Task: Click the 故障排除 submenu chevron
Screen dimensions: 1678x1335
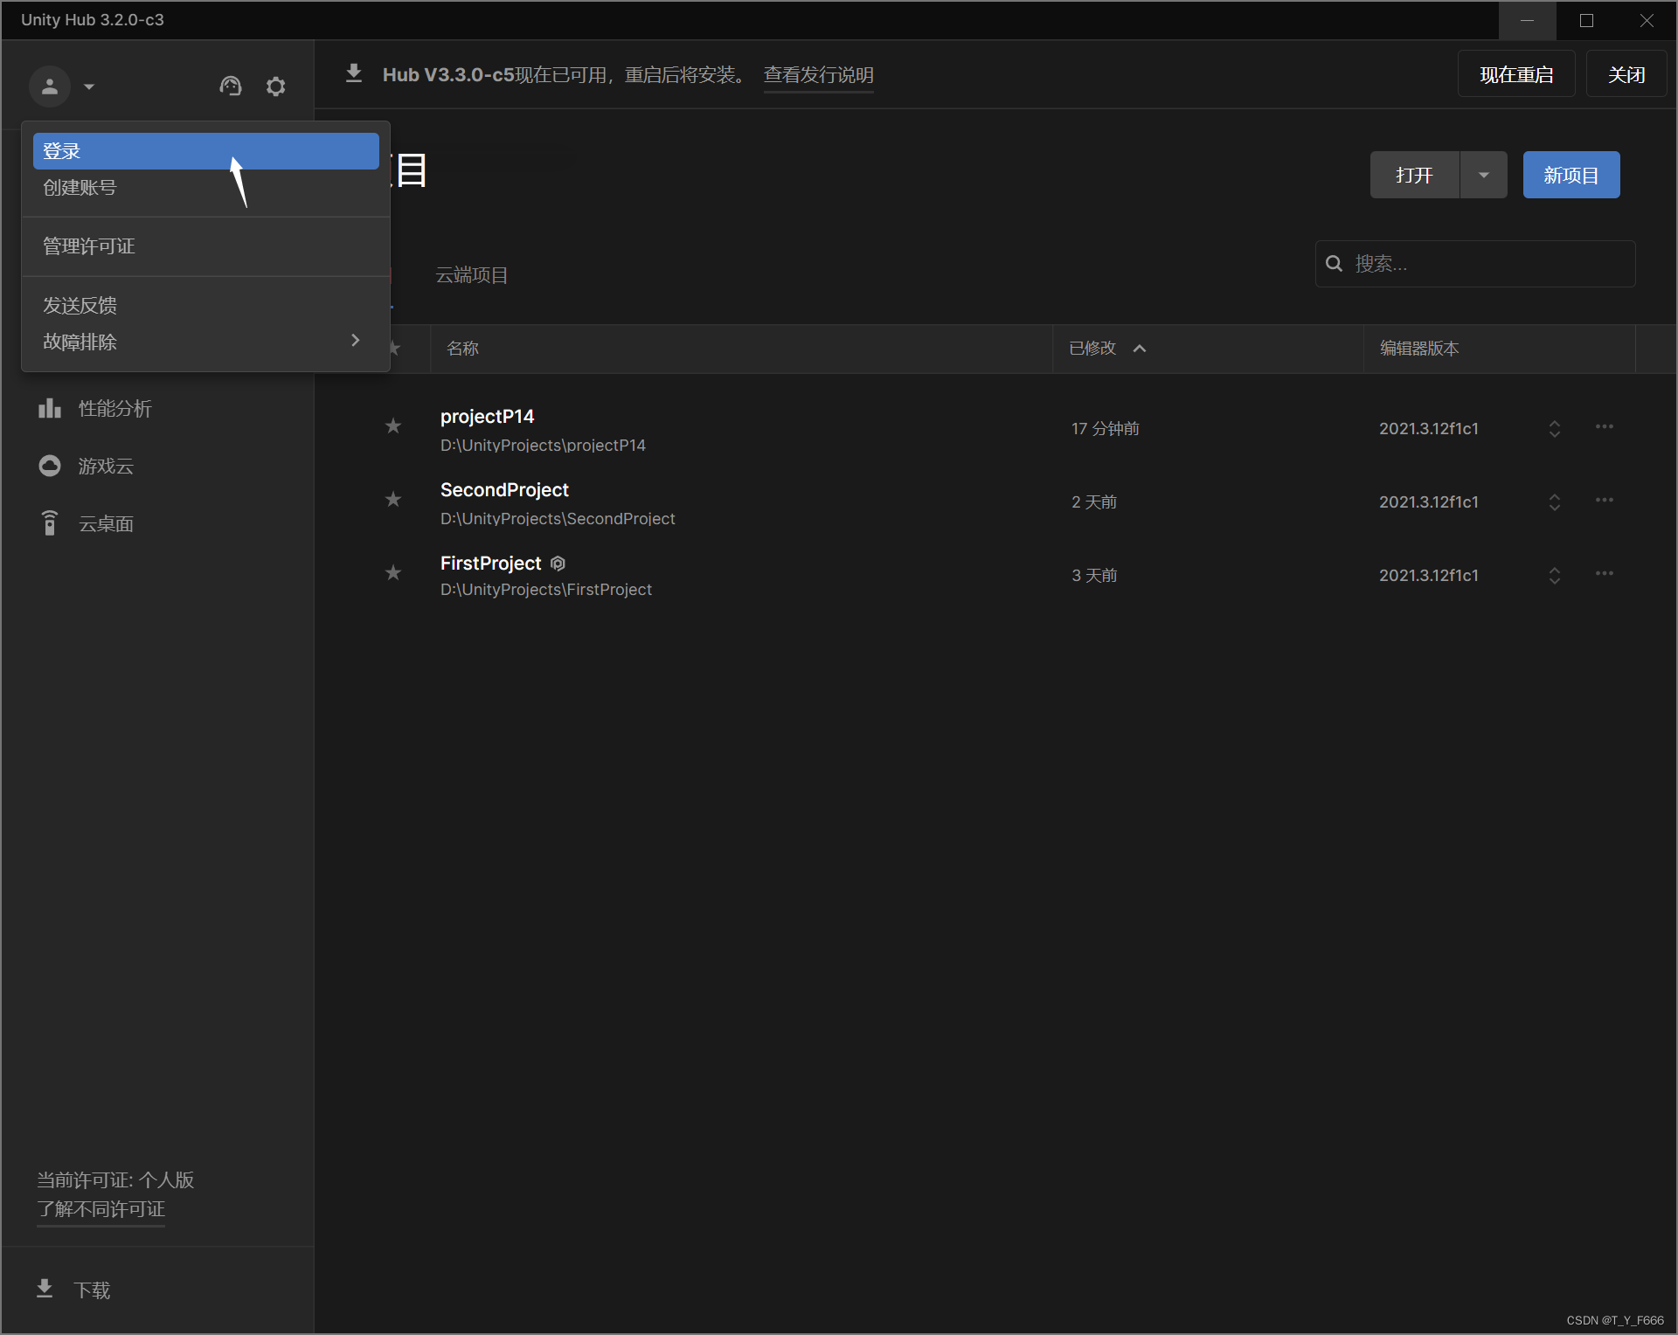Action: point(356,341)
